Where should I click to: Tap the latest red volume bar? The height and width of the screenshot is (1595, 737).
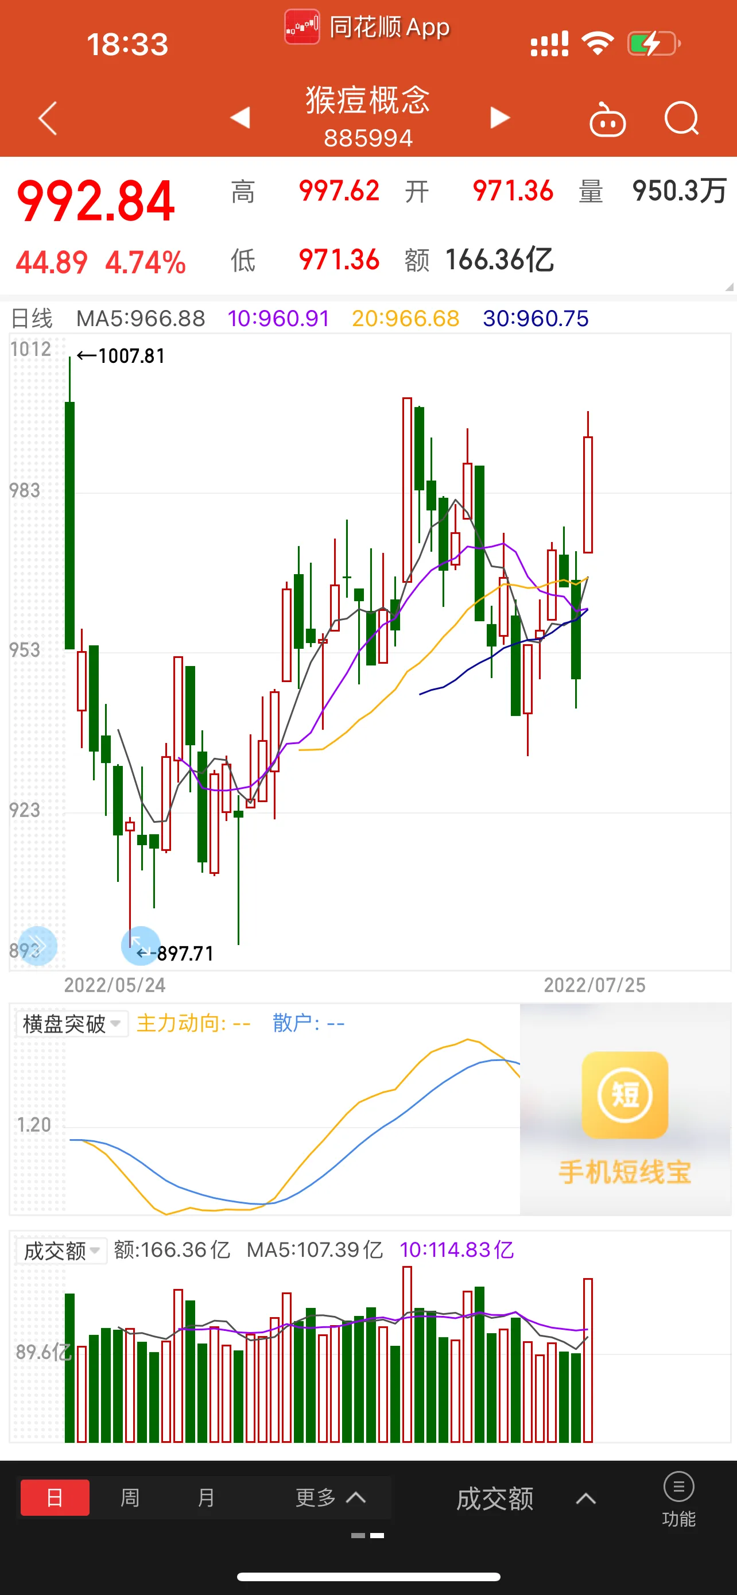click(588, 1360)
